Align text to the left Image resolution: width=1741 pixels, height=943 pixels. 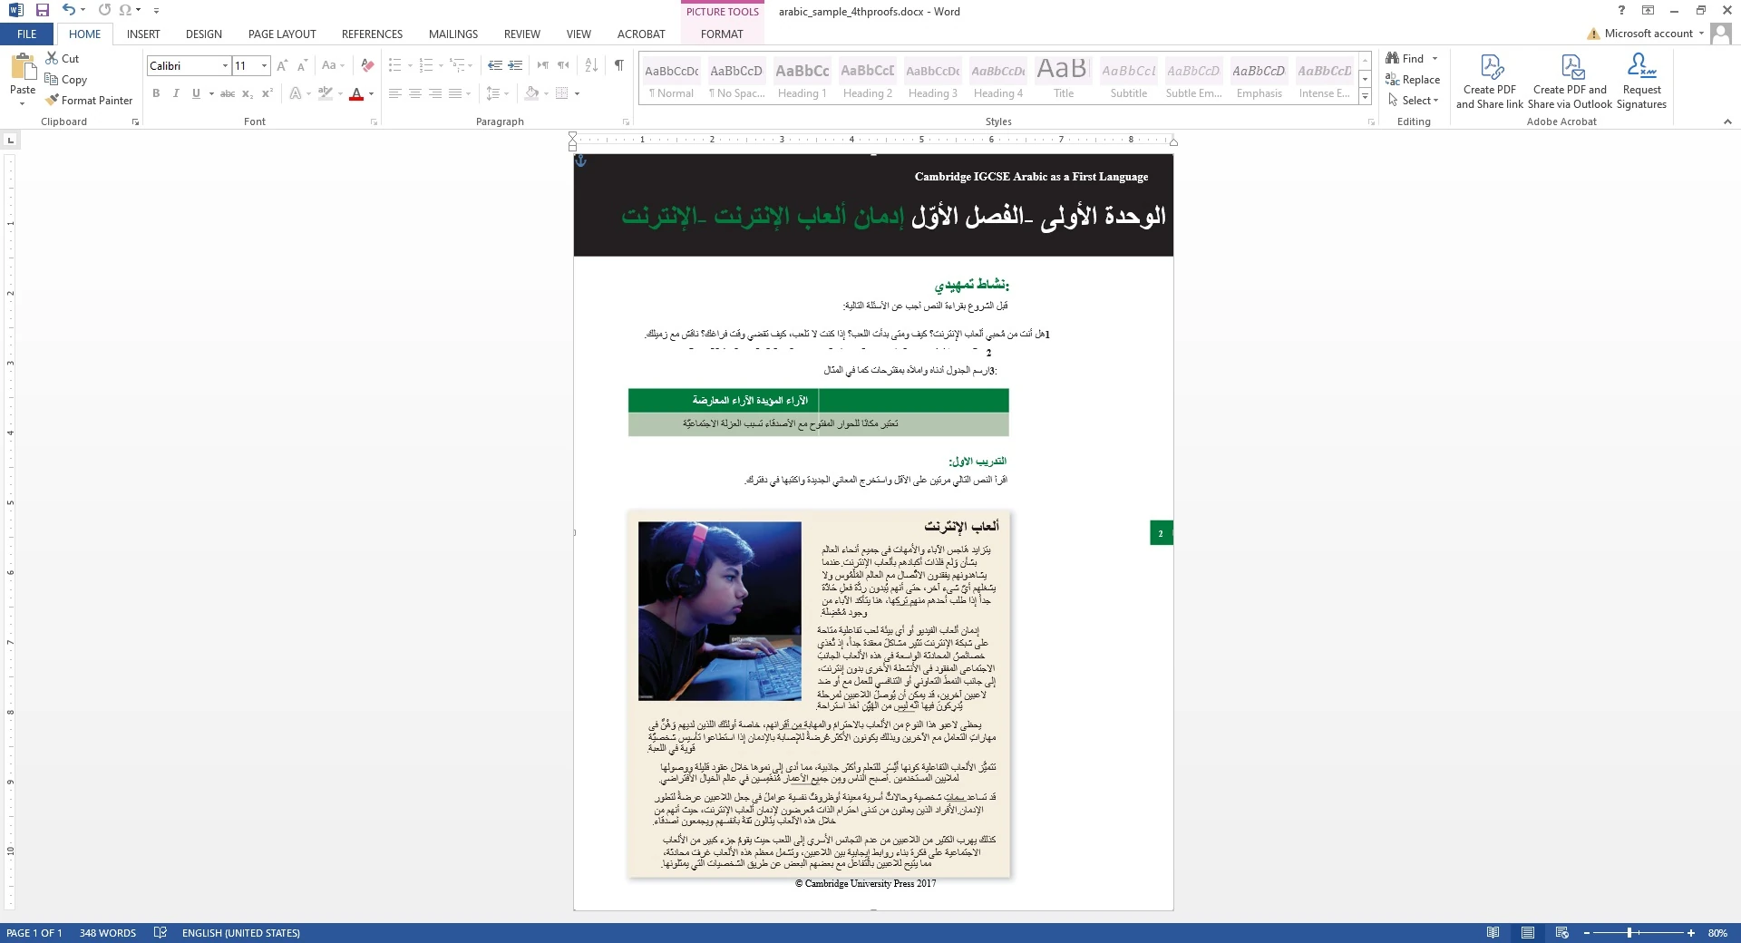click(x=395, y=93)
